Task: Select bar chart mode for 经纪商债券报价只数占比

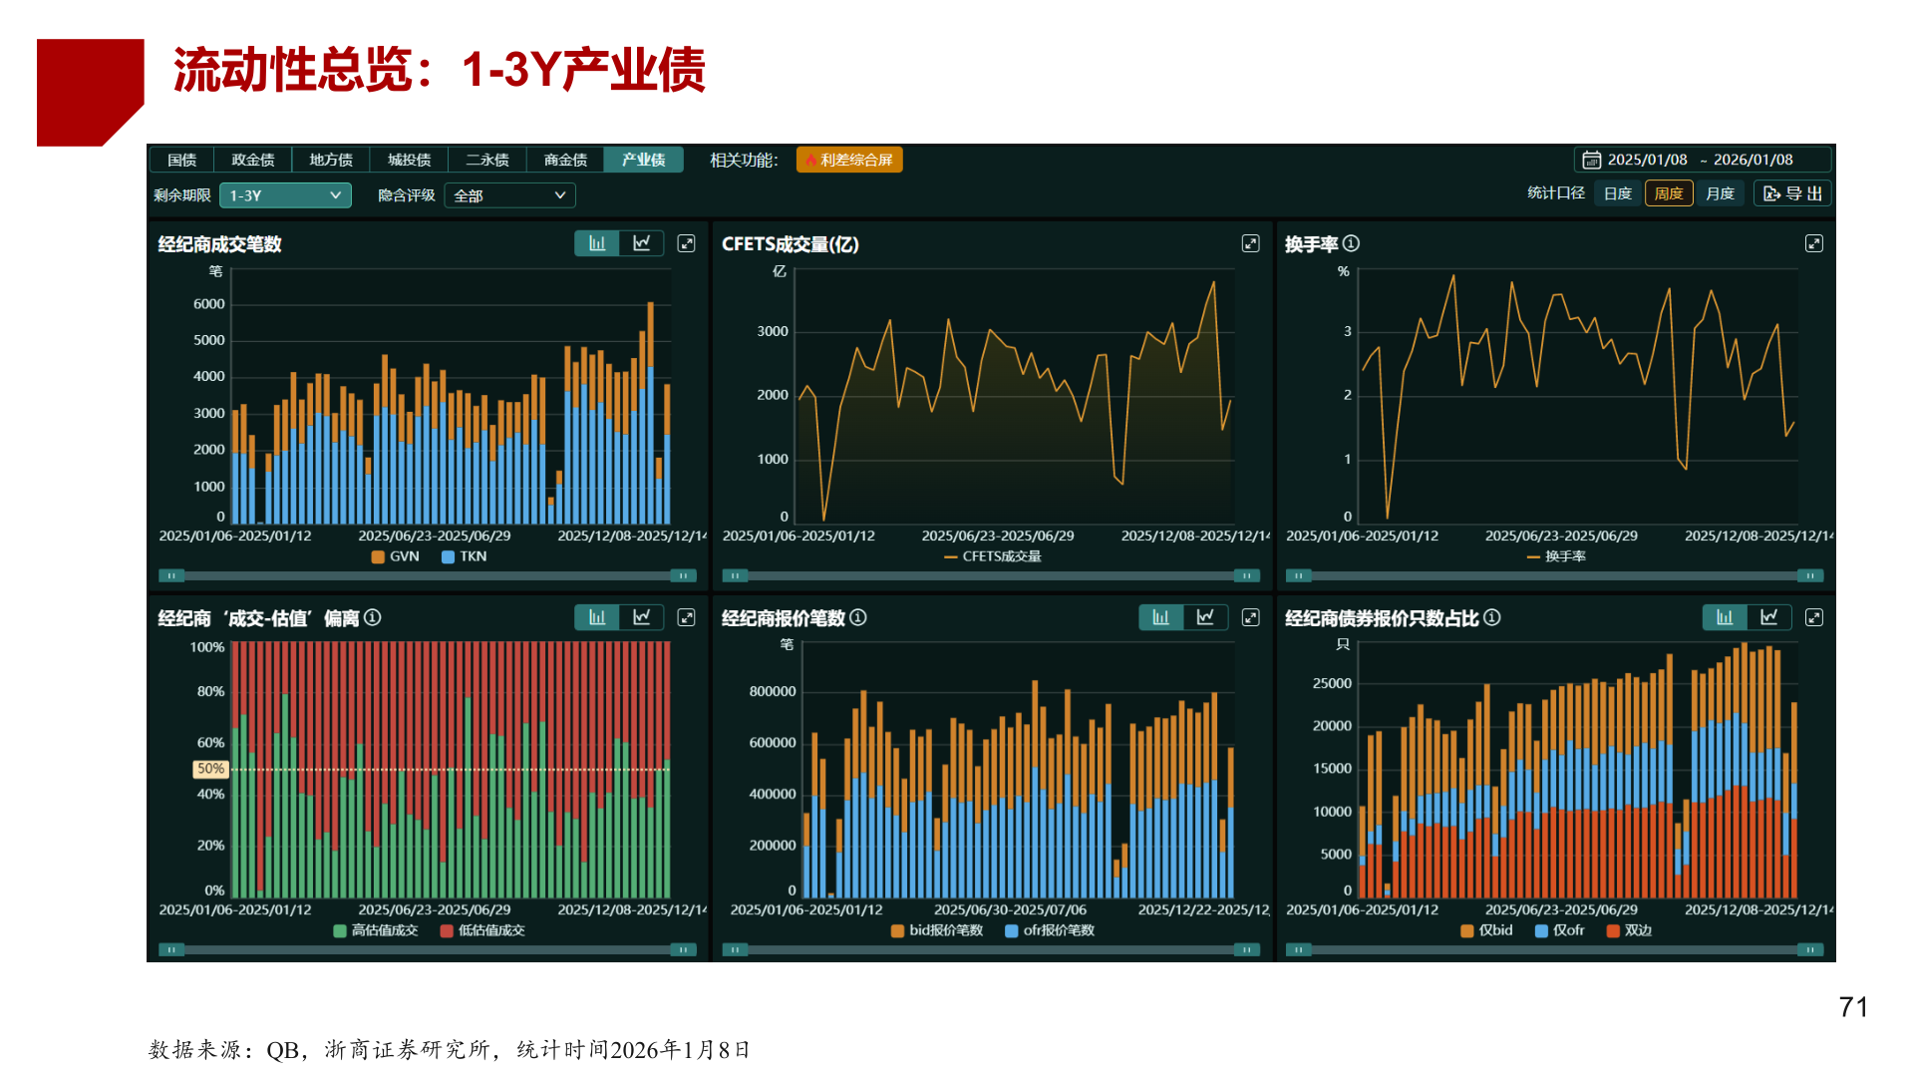Action: point(1725,617)
